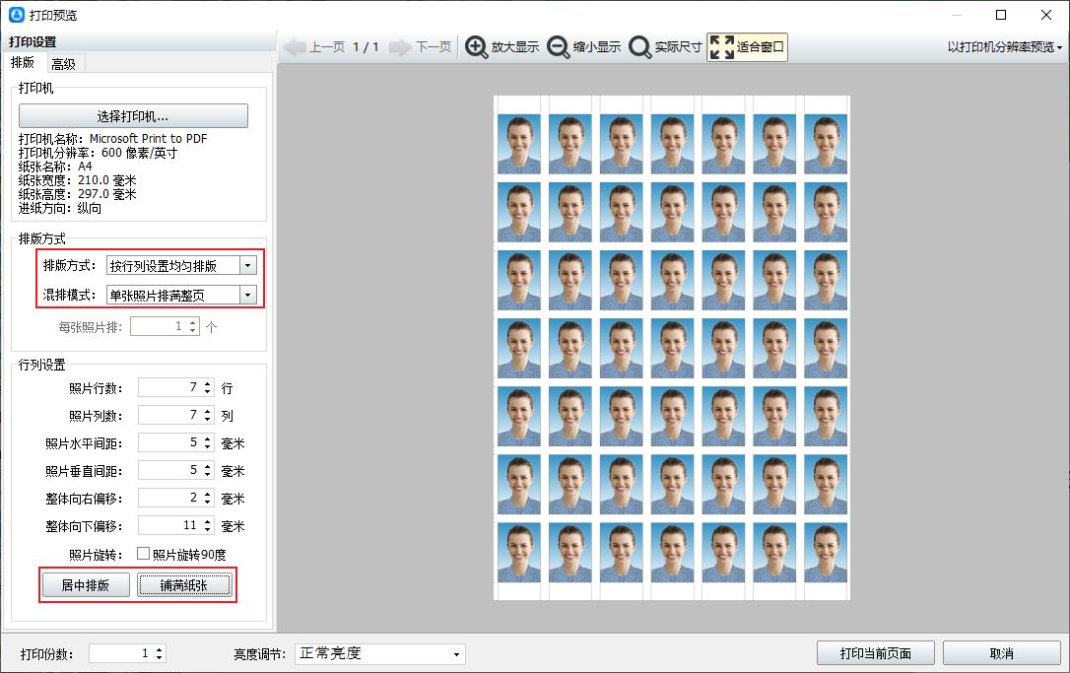The width and height of the screenshot is (1070, 673).
Task: Open the layout method dropdown
Action: (247, 265)
